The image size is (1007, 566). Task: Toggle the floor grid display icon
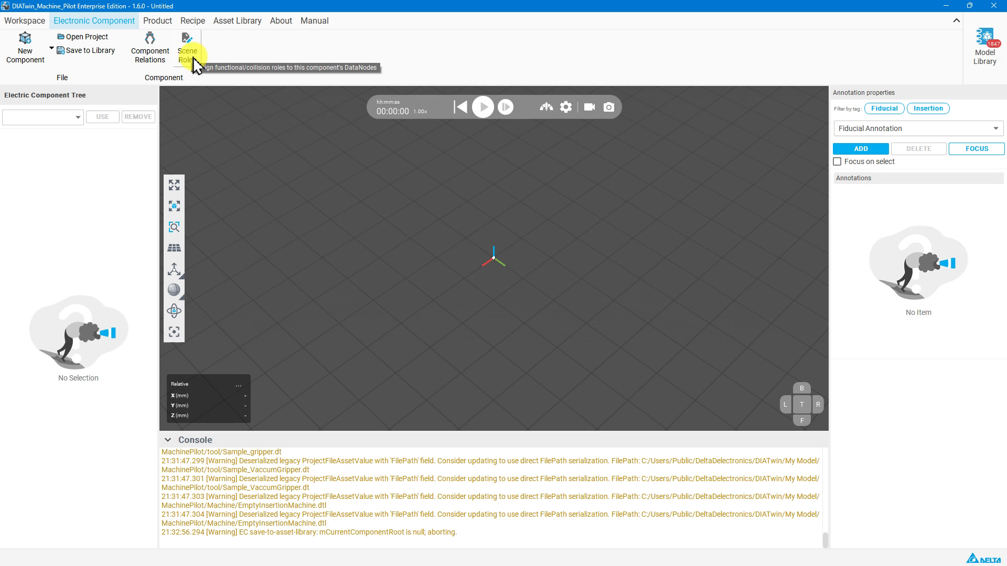pos(174,248)
